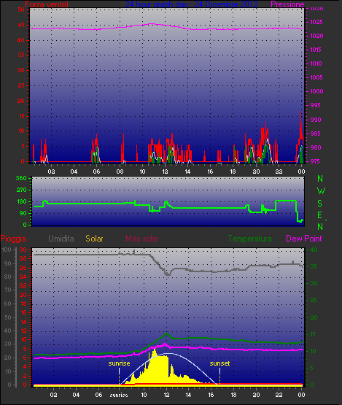Click the N compass letter at top
342x405 pixels.
tap(320, 179)
